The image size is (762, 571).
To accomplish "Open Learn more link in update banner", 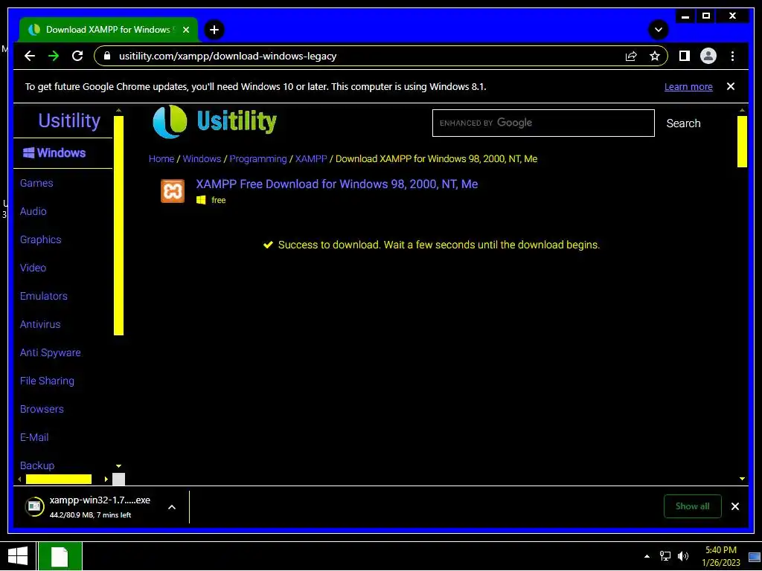I will point(688,87).
